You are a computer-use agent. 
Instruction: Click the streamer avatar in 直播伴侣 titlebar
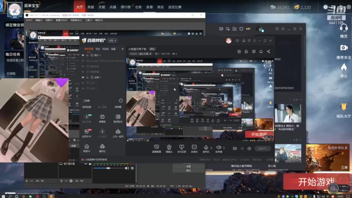click(229, 40)
